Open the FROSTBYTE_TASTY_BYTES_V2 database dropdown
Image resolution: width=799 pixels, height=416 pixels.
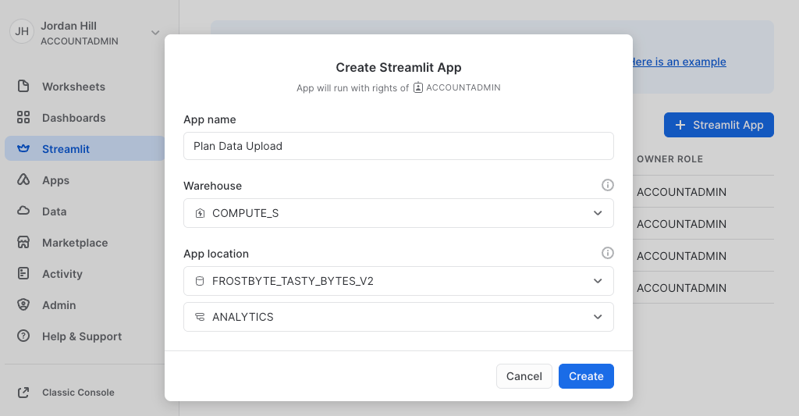pyautogui.click(x=398, y=281)
